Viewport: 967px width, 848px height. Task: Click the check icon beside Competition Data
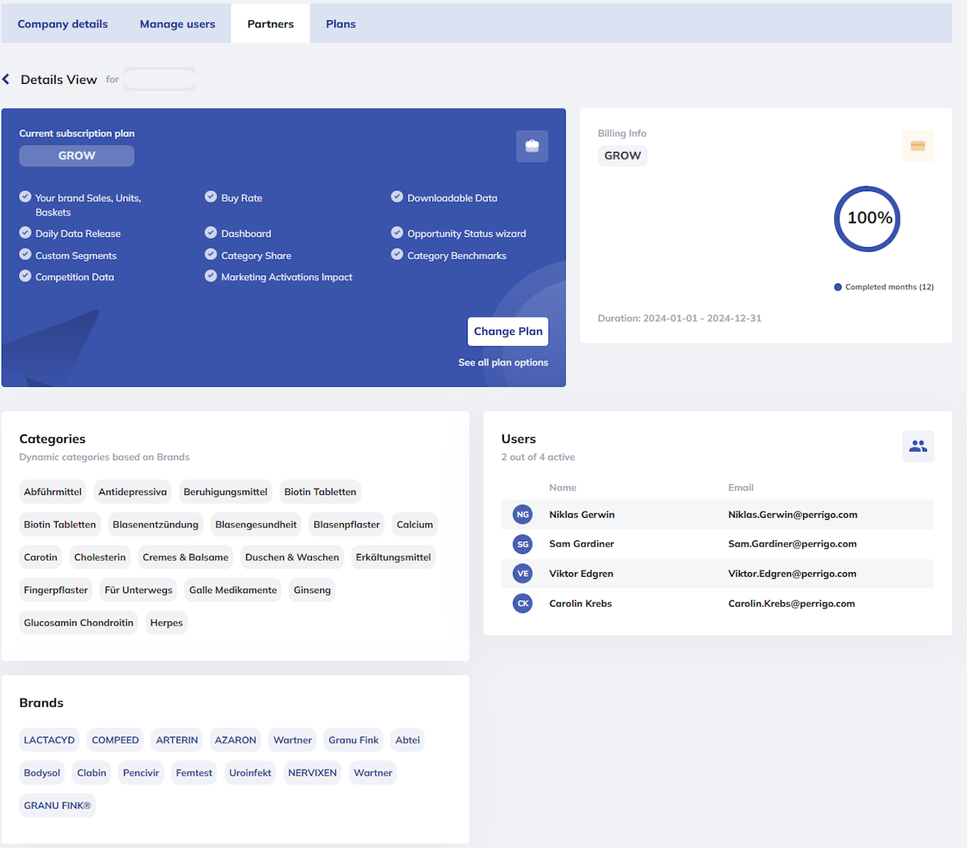[x=25, y=276]
